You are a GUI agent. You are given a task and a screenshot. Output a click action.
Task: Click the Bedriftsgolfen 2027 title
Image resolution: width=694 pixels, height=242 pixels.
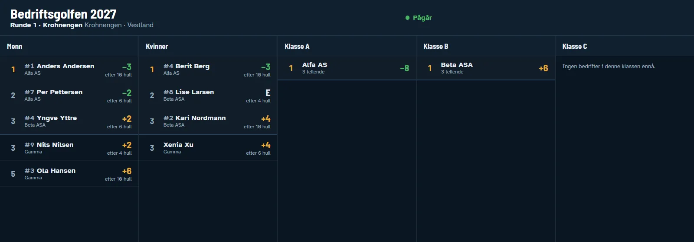[63, 14]
